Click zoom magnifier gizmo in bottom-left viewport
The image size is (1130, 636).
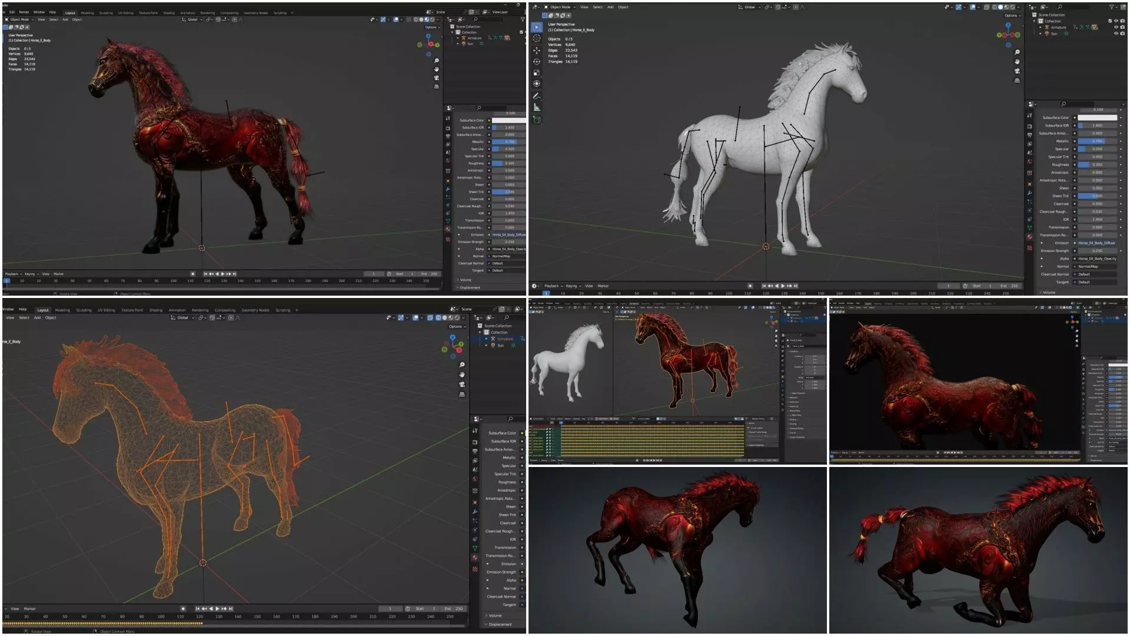(462, 365)
